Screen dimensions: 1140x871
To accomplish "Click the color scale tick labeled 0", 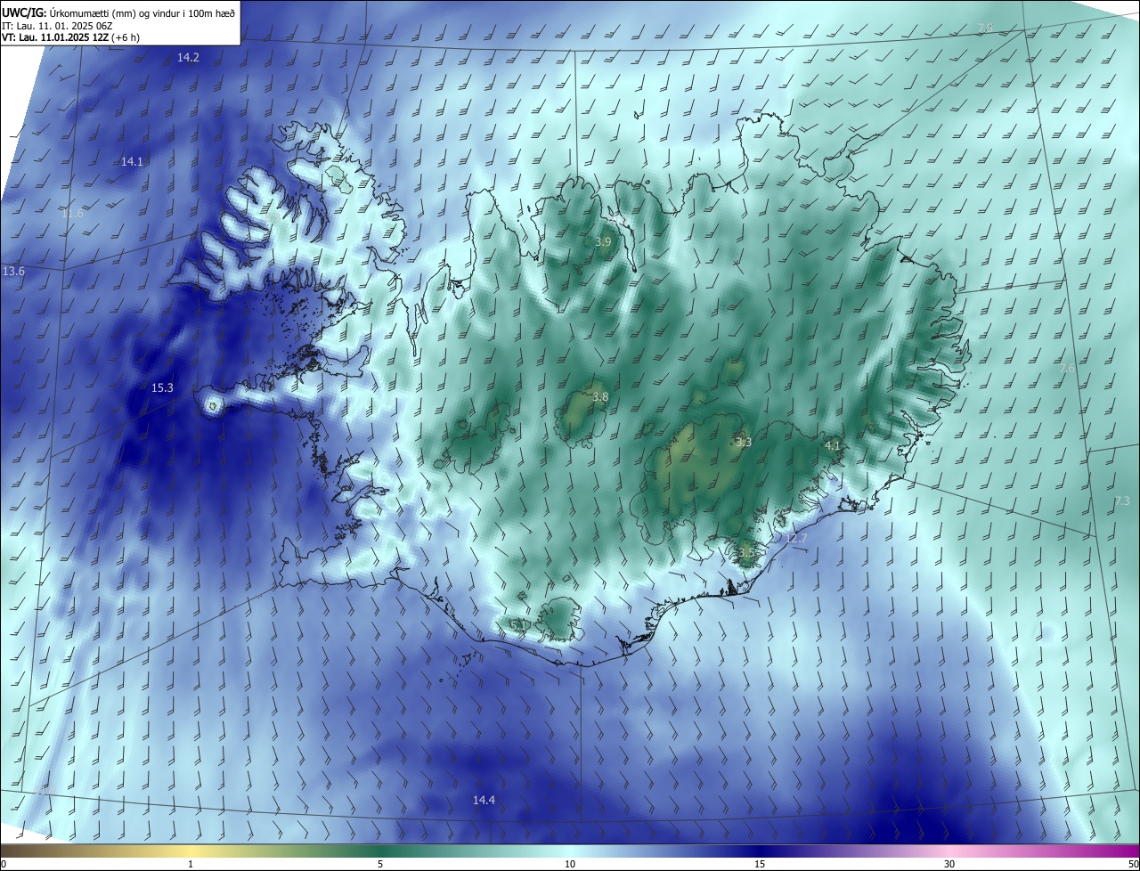I will click(x=4, y=864).
